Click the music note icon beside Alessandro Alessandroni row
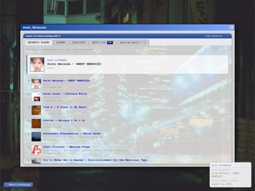Viewport: 255px width, 191px height. pos(29,134)
